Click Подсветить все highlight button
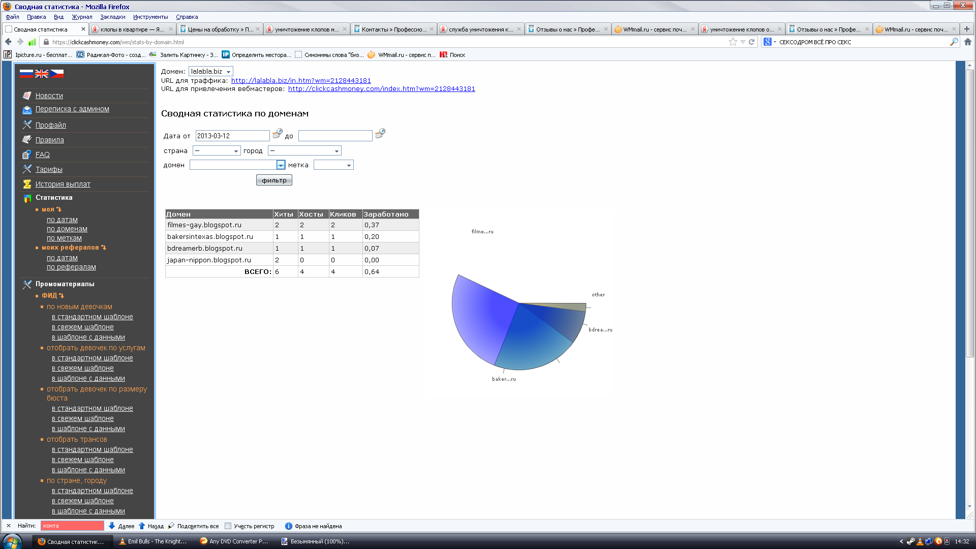Viewport: 976px width, 549px height. [x=193, y=526]
